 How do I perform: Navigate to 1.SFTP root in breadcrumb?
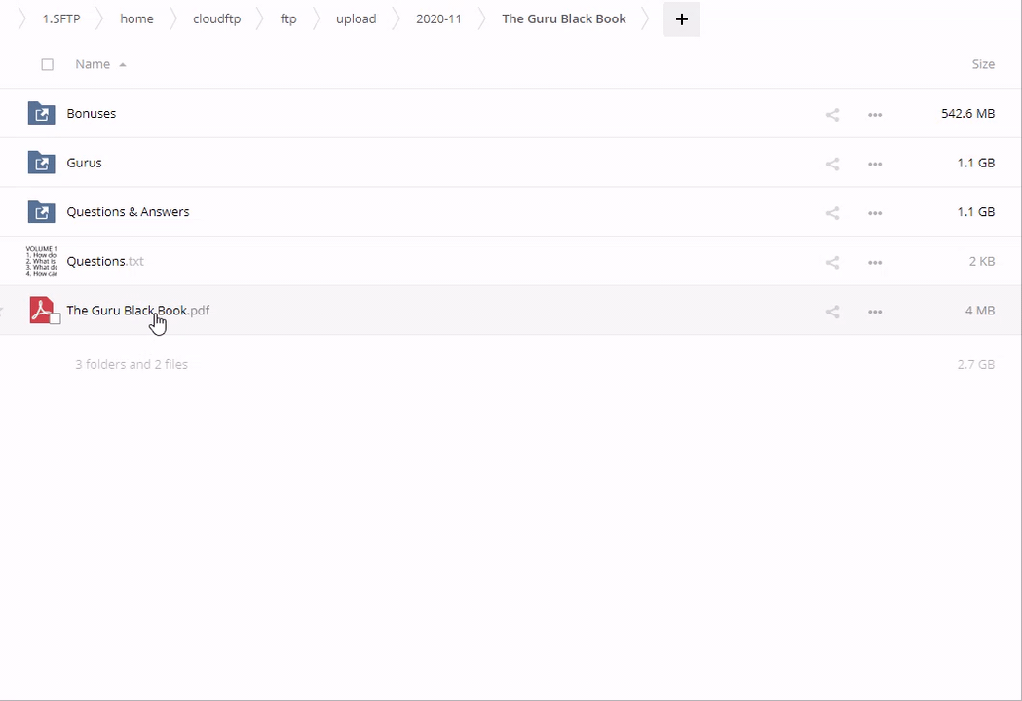61,19
